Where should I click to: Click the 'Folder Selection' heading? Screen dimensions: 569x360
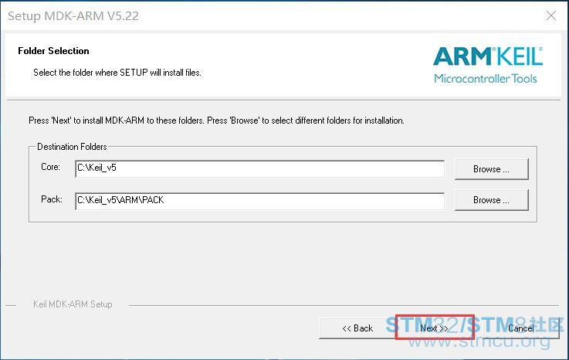pyautogui.click(x=53, y=51)
